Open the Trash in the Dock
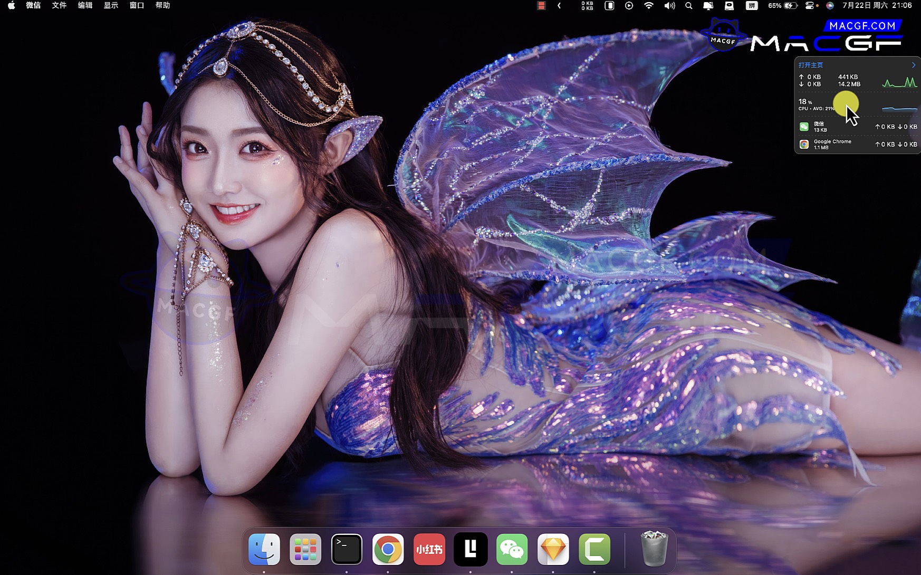Viewport: 921px width, 575px height. point(654,549)
